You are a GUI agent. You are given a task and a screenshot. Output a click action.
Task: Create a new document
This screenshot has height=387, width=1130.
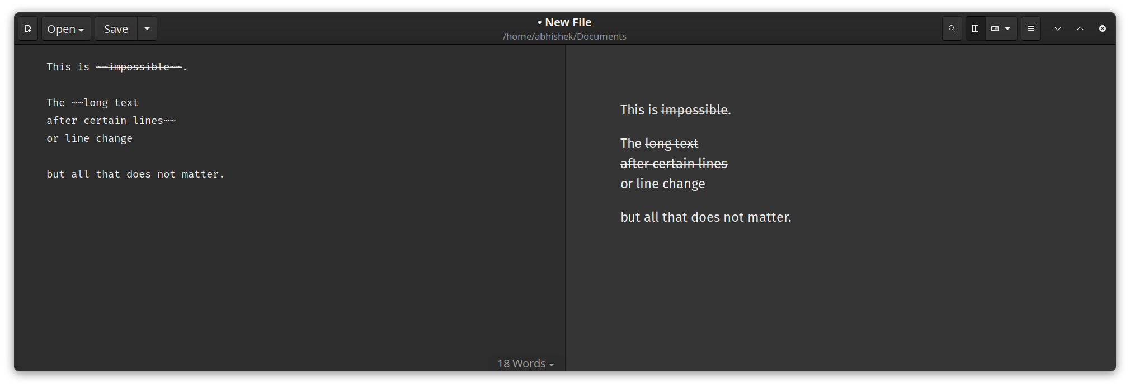(x=28, y=28)
